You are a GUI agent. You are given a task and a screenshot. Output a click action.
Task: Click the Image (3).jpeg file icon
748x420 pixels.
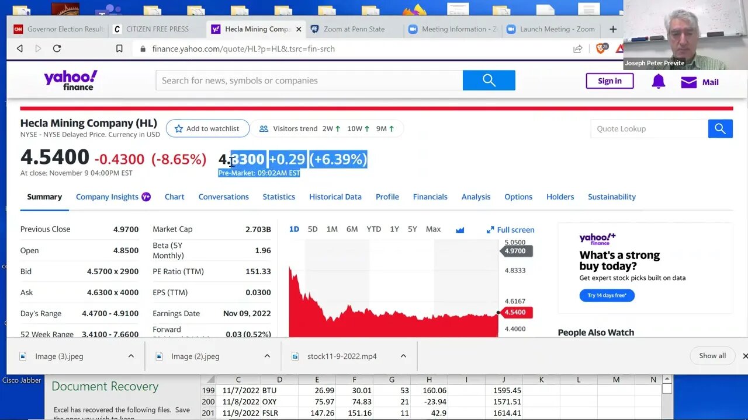(23, 356)
